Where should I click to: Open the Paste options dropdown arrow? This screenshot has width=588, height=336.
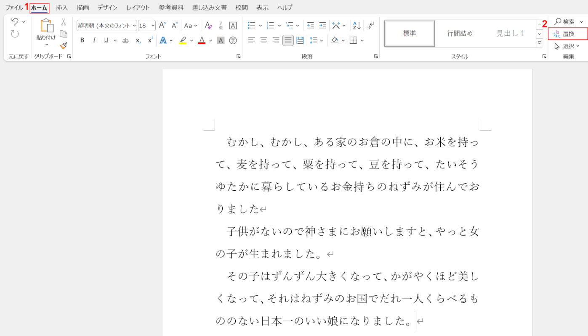point(46,45)
